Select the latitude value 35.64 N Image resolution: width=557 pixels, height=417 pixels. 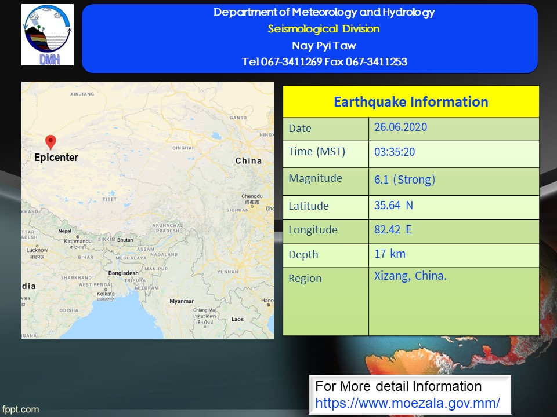394,205
